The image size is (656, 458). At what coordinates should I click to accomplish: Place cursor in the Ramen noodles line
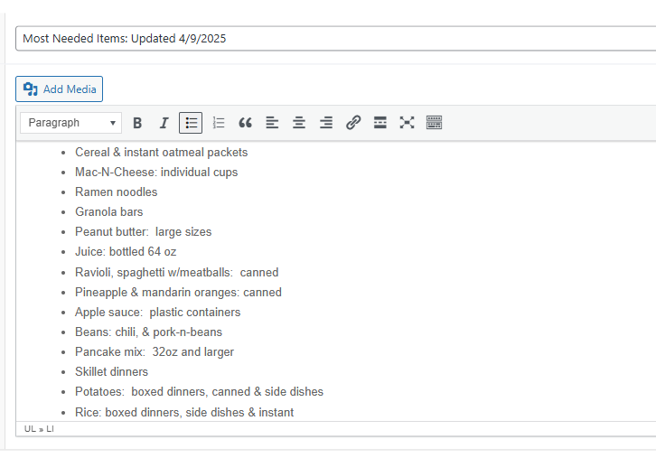click(116, 192)
